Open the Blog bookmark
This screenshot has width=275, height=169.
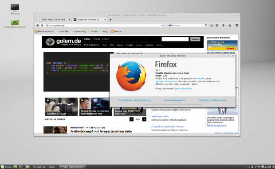(x=104, y=31)
